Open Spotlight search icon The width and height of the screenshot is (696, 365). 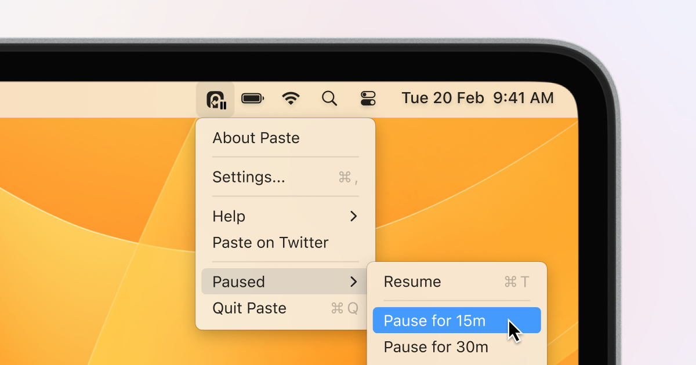click(329, 98)
